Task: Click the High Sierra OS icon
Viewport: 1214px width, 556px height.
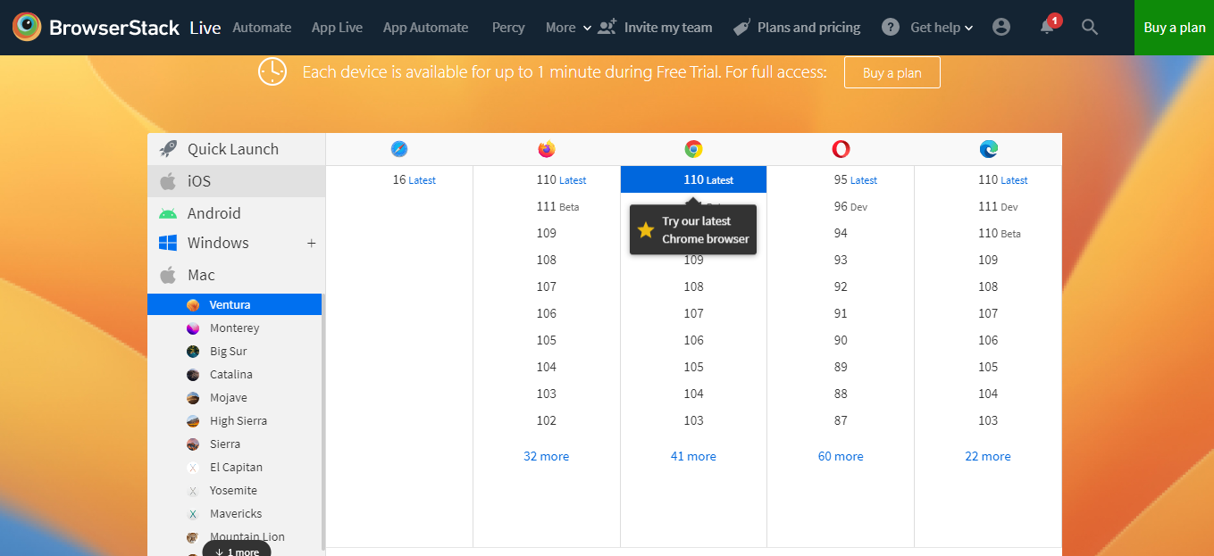Action: 193,421
